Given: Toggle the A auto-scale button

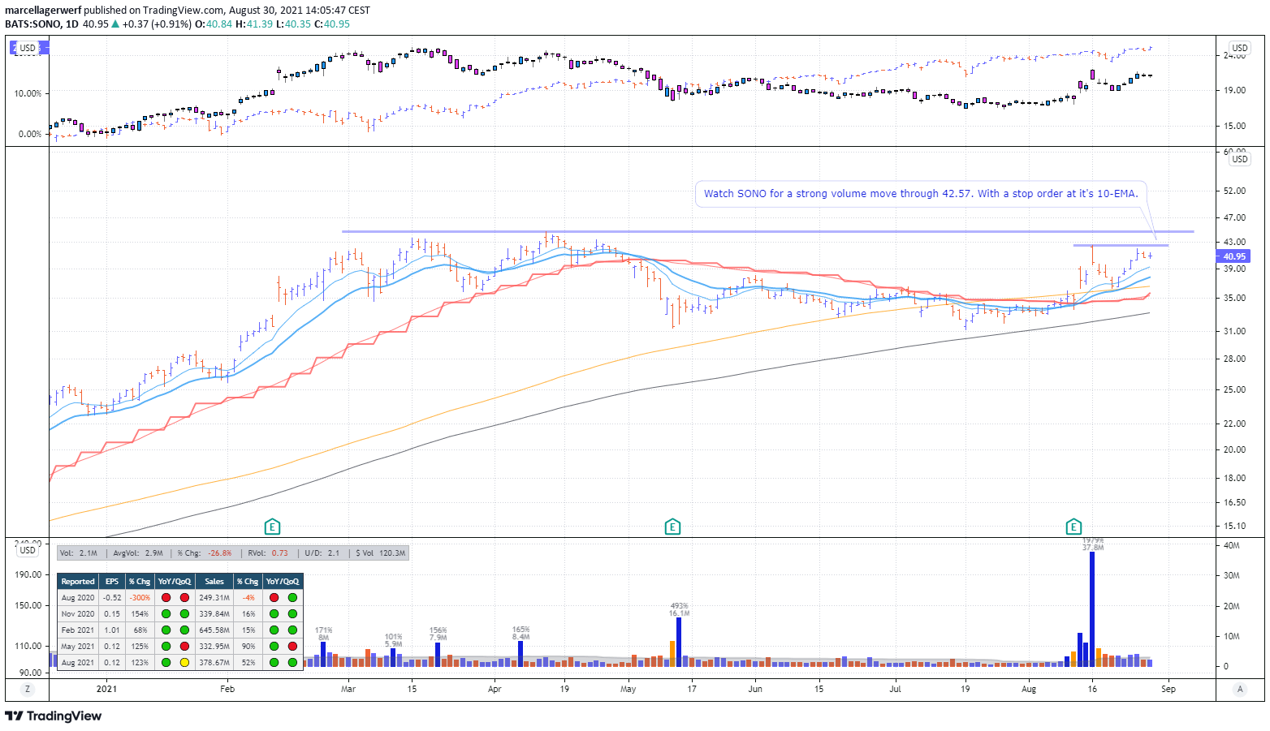Looking at the screenshot, I should [1240, 690].
